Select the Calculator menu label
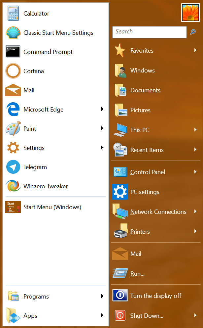 pos(36,13)
